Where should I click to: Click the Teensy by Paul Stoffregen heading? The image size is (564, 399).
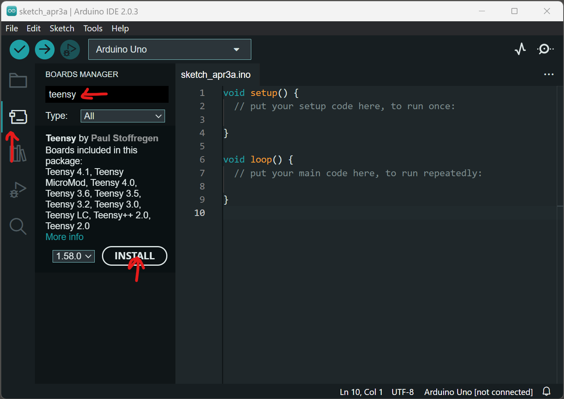pyautogui.click(x=102, y=138)
